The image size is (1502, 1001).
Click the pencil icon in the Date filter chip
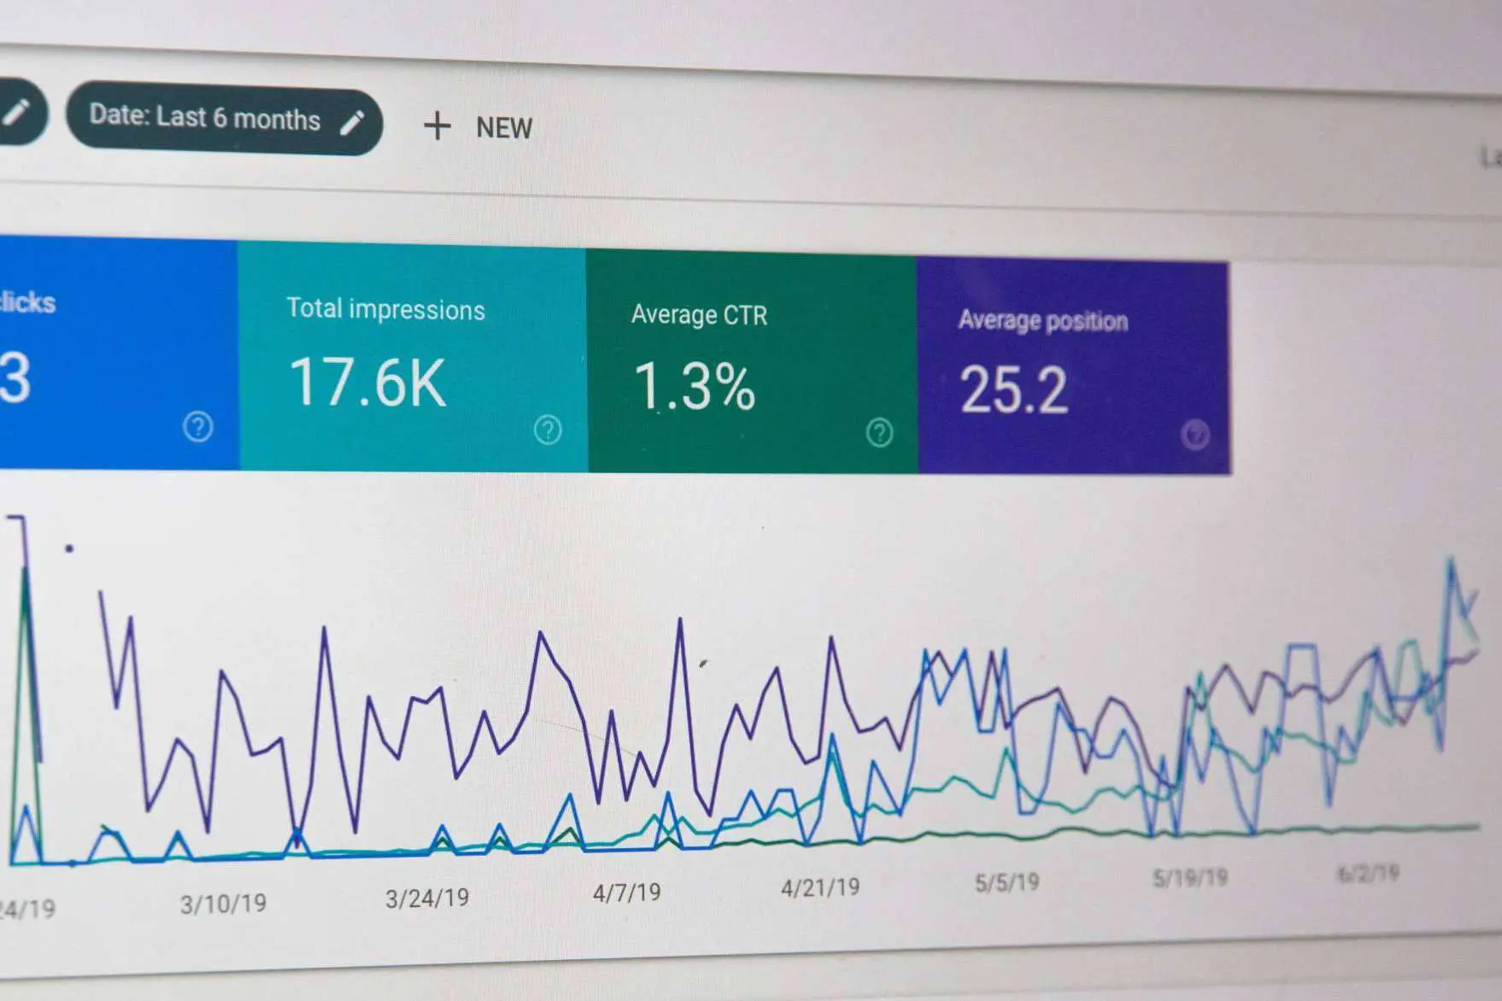pyautogui.click(x=352, y=123)
